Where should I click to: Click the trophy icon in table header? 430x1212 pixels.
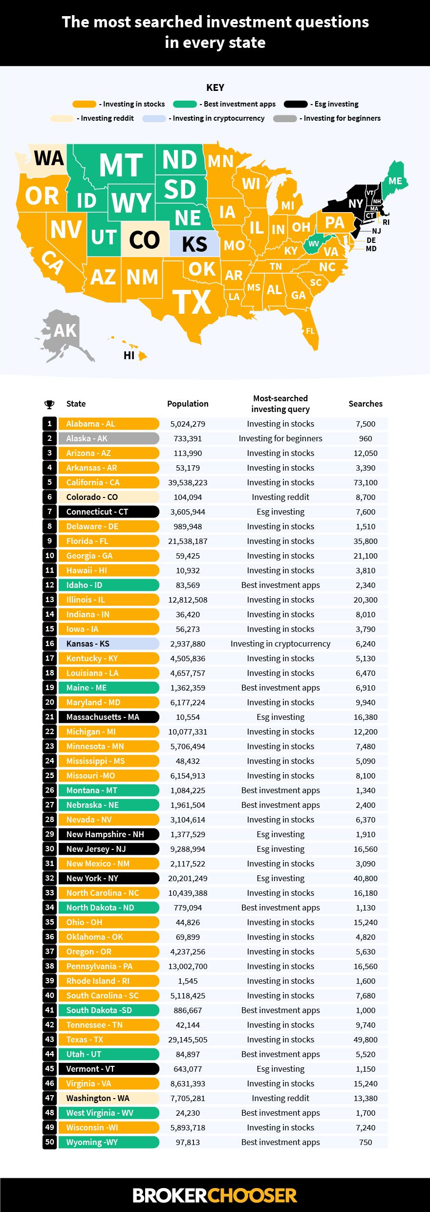(49, 404)
